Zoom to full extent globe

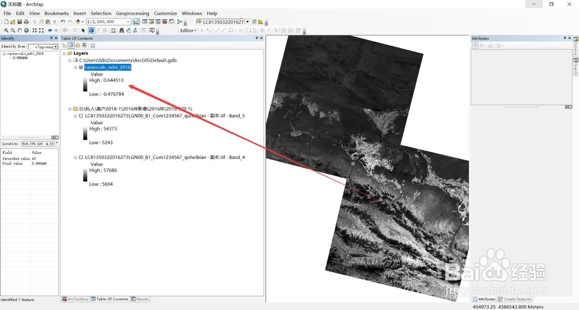click(26, 30)
